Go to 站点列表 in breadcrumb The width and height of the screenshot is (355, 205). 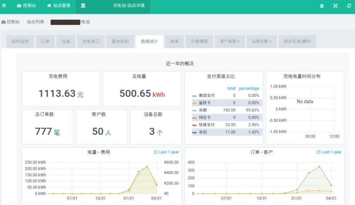coord(35,22)
